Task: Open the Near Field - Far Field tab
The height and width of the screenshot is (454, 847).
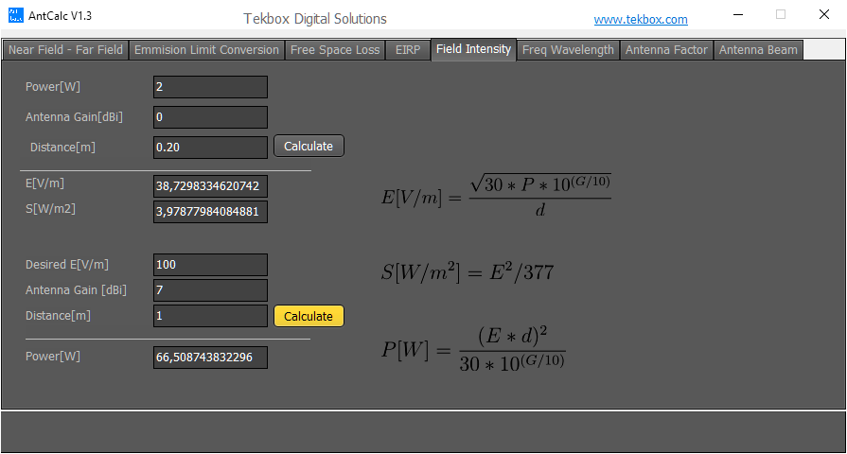Action: (65, 50)
